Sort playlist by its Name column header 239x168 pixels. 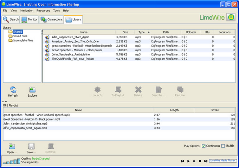click(78, 110)
